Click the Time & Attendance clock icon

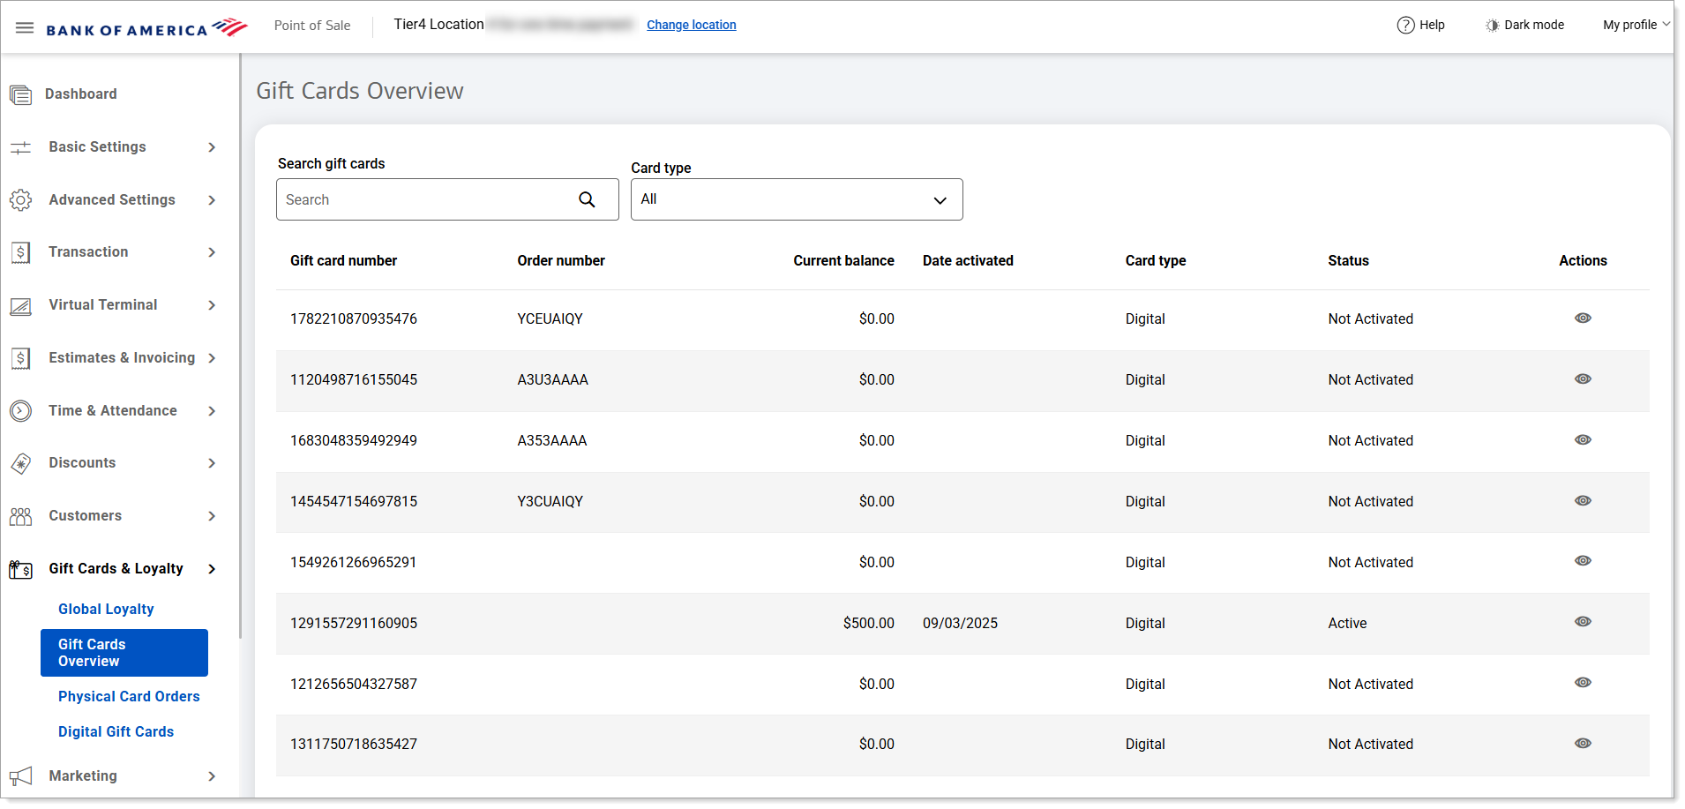[x=20, y=411]
